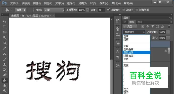Viewport: 174px width, 94px height.
Task: Select the Content-Aware Move tool
Action: pos(5,54)
